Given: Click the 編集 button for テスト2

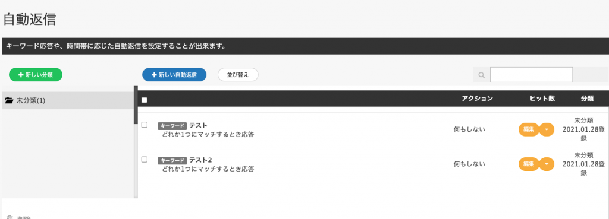Looking at the screenshot, I should tap(529, 164).
